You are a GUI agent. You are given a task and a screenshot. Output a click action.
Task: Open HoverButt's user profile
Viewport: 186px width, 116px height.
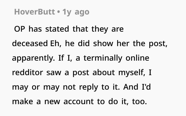pos(34,12)
